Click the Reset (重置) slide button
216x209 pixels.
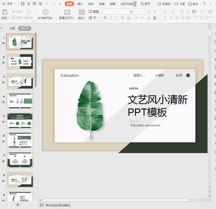coord(93,11)
